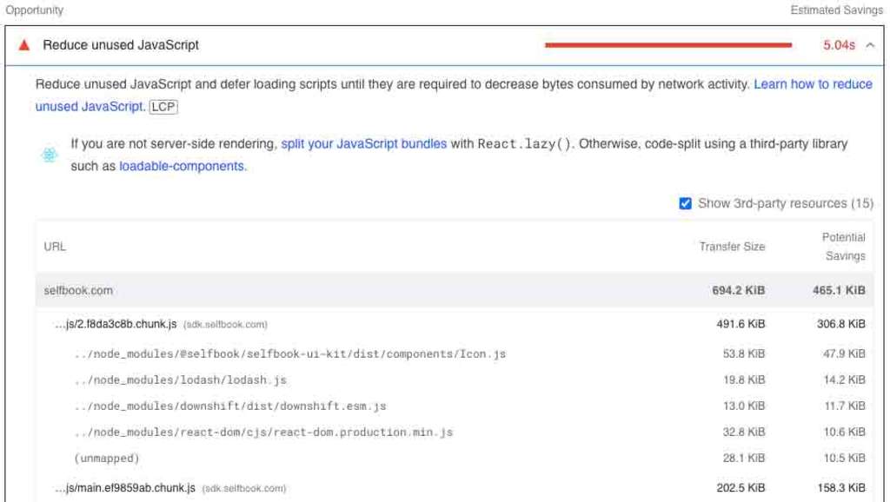Open split your JavaScript bundles link
Image resolution: width=890 pixels, height=502 pixels.
click(363, 144)
